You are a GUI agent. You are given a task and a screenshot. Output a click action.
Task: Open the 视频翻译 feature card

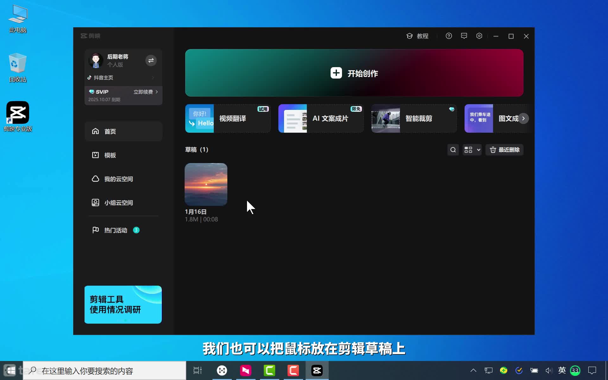pos(228,118)
